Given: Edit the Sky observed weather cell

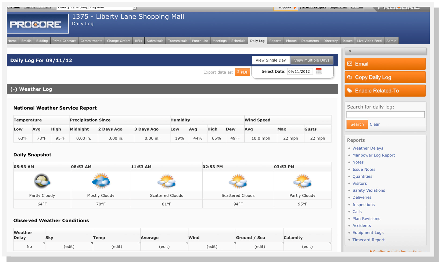Looking at the screenshot, I should coord(69,247).
